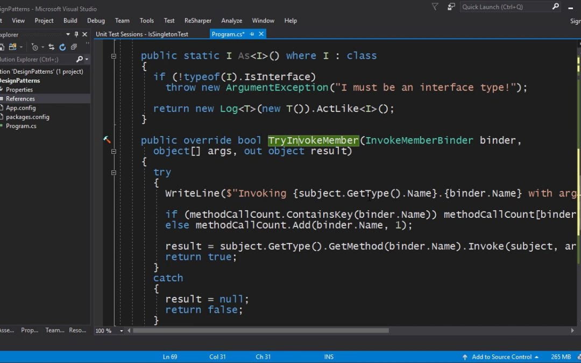Switch to the Reso... bottom panel tab

(77, 330)
